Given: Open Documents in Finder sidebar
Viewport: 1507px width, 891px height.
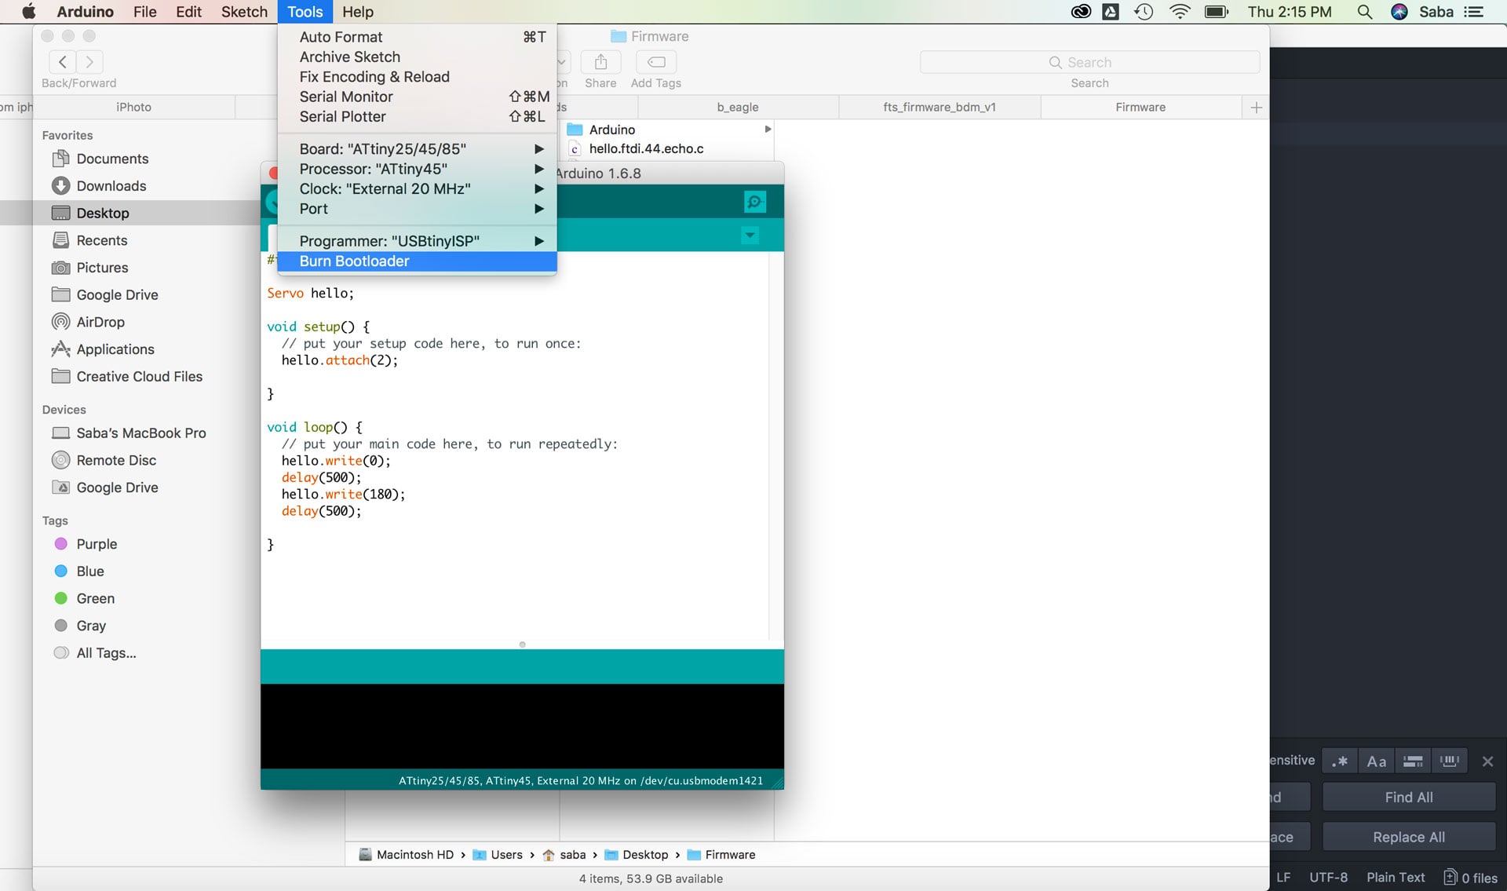Looking at the screenshot, I should point(112,159).
